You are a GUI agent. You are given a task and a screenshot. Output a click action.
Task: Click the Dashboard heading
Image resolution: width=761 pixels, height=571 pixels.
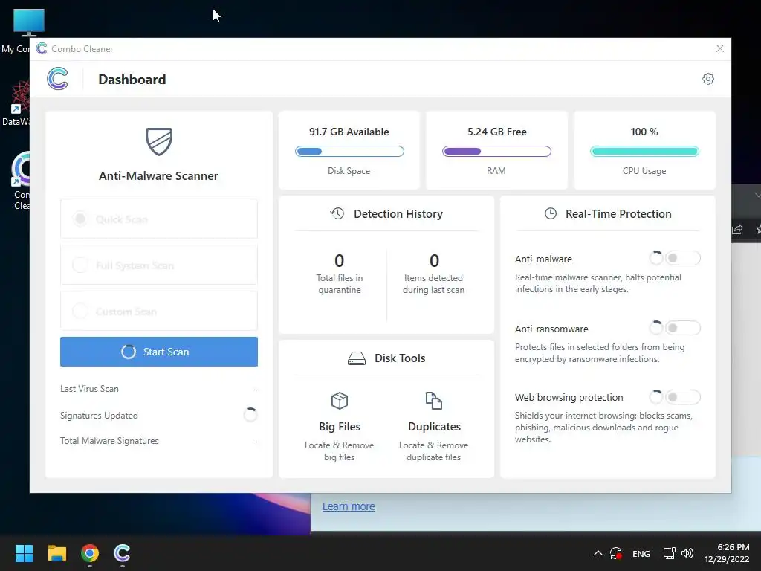132,79
